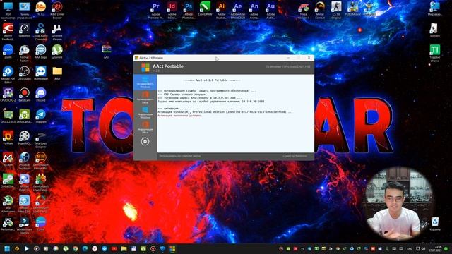
Task: Close the AAct Portable window
Action: (x=309, y=58)
